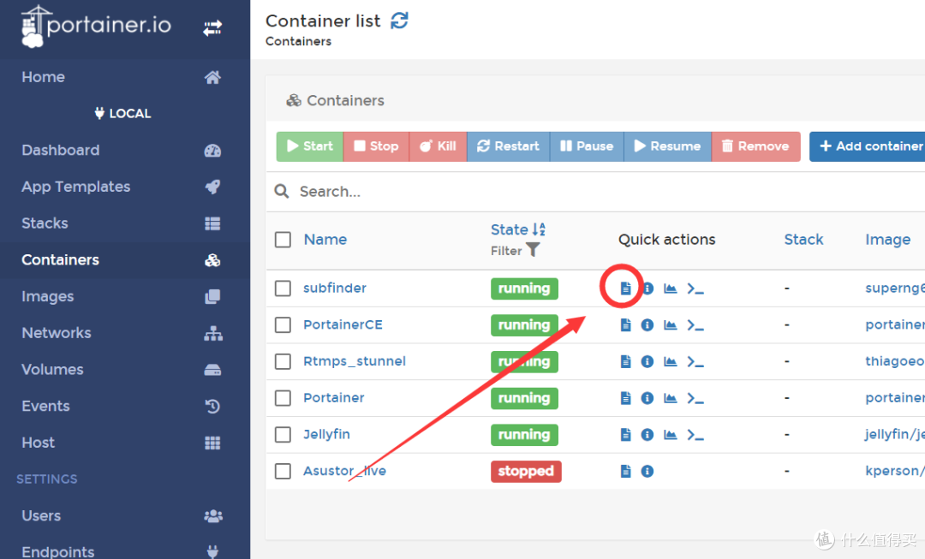
Task: Tick the select-all containers checkbox
Action: pos(283,240)
